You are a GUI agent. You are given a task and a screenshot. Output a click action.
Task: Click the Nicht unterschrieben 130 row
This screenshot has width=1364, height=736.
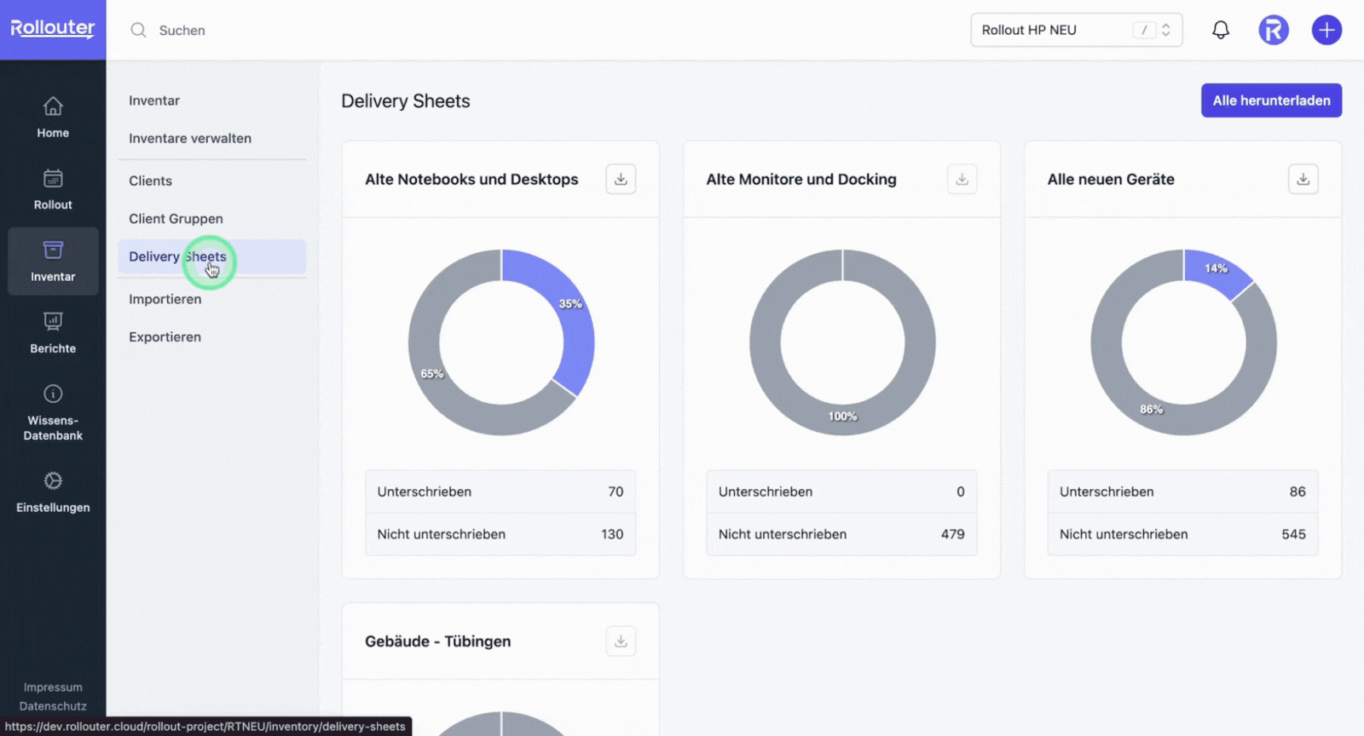500,534
